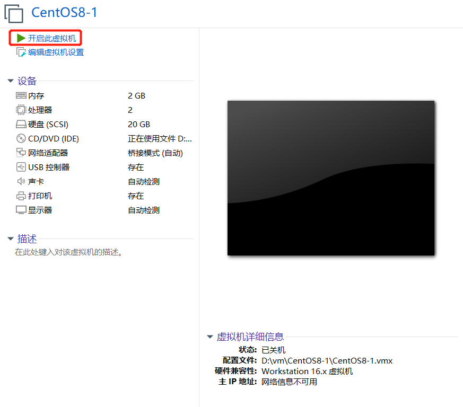Image resolution: width=463 pixels, height=407 pixels.
Task: Click the printer icon
Action: [21, 196]
